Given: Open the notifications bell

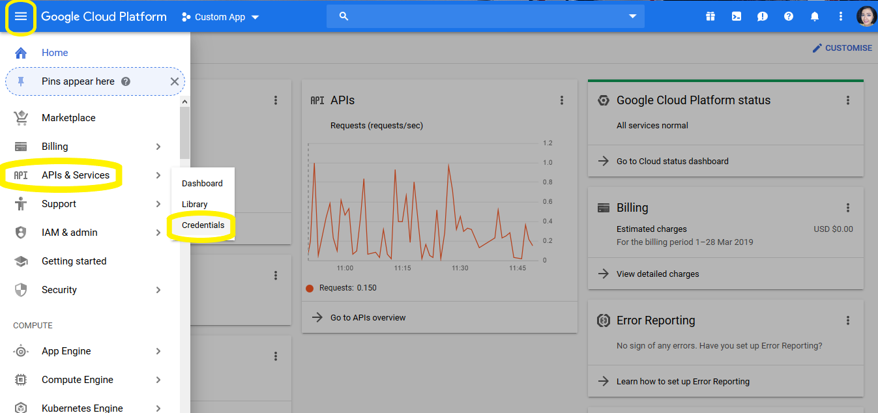Looking at the screenshot, I should 814,16.
